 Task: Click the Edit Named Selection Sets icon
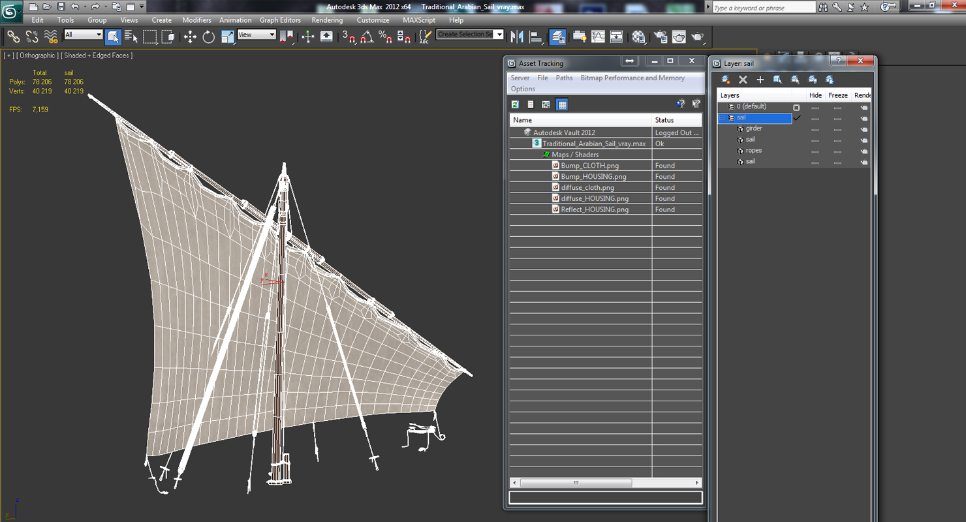pos(425,37)
